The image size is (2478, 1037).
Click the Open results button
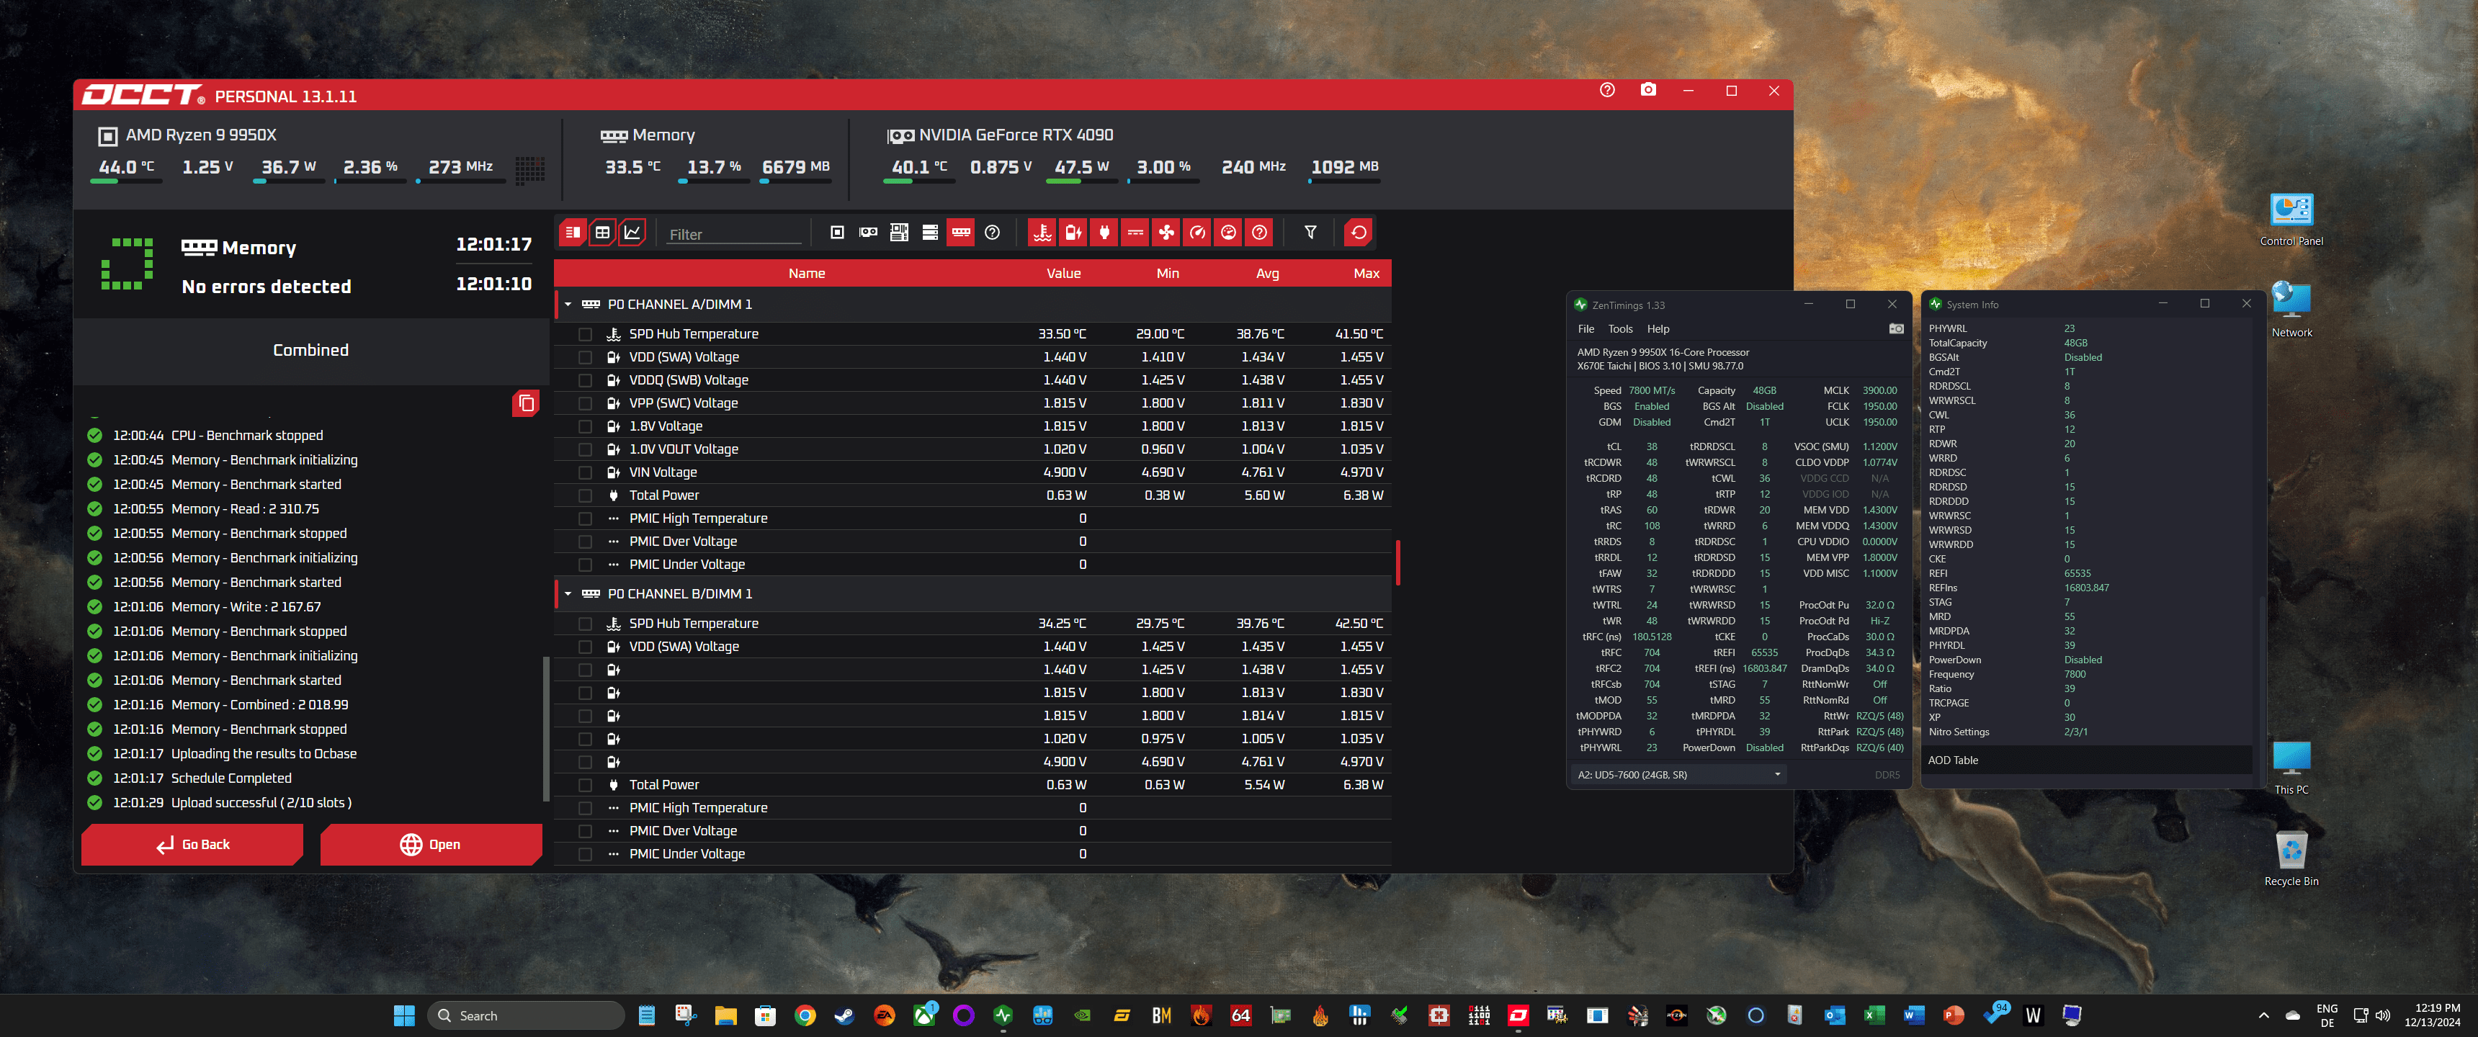click(x=430, y=845)
